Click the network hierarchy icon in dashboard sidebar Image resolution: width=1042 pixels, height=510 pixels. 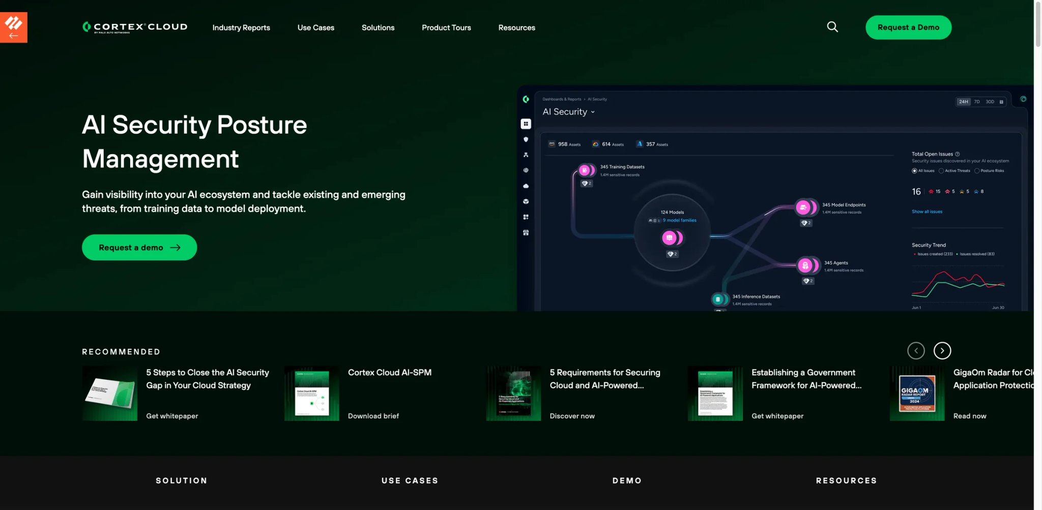pyautogui.click(x=526, y=155)
